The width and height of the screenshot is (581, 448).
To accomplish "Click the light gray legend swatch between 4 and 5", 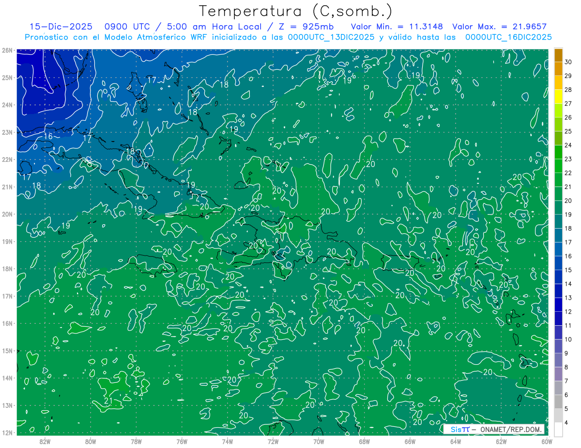I will pyautogui.click(x=558, y=416).
